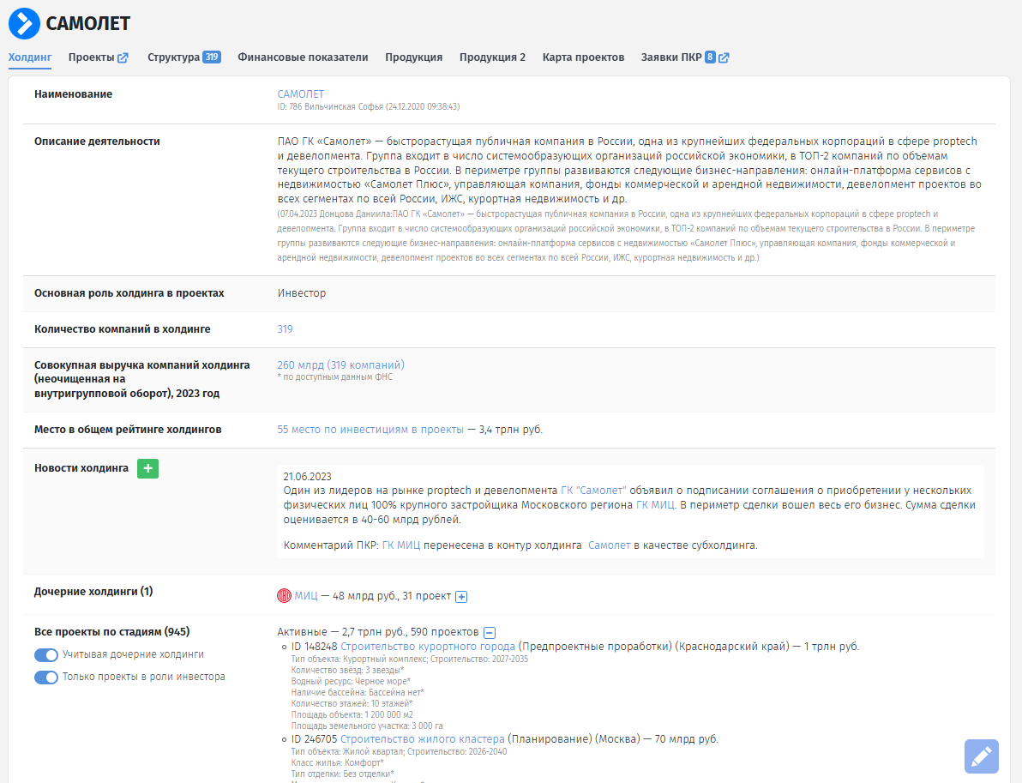Click the green add news plus button
The width and height of the screenshot is (1022, 783).
pyautogui.click(x=147, y=468)
